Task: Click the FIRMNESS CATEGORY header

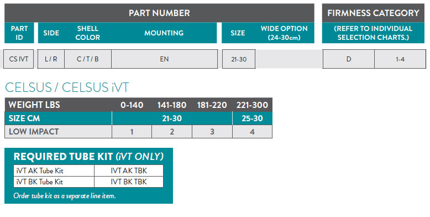Action: [373, 13]
